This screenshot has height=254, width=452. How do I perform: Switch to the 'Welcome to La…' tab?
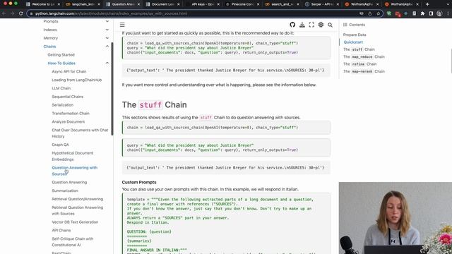[42, 4]
